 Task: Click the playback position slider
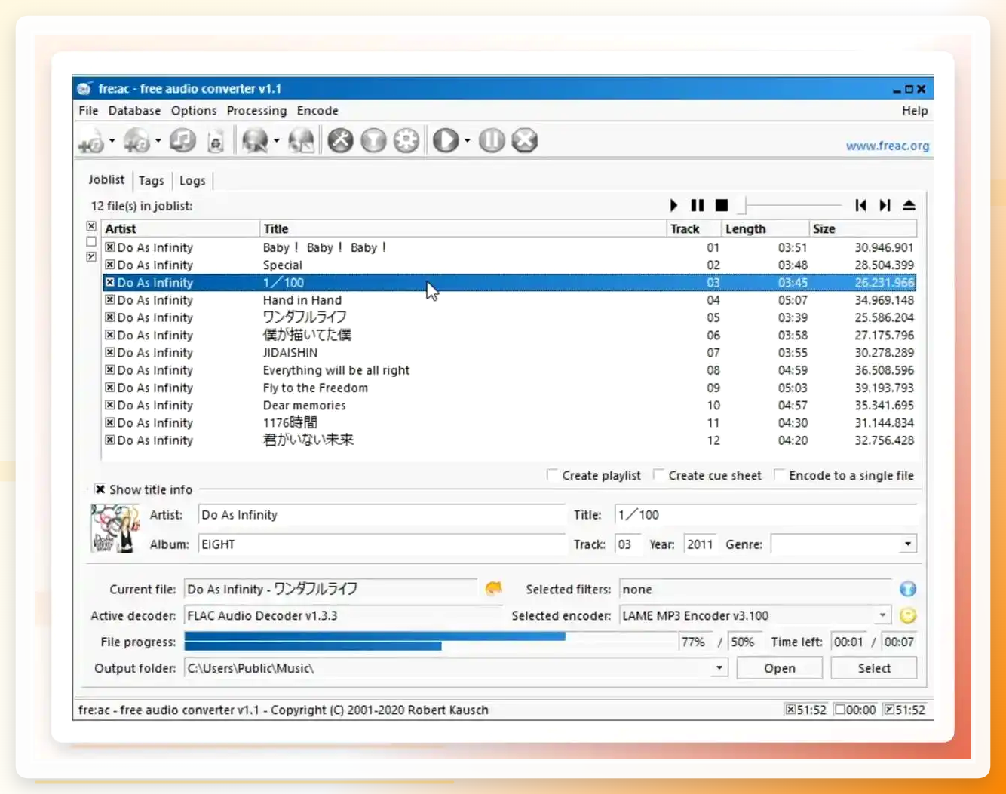pyautogui.click(x=791, y=205)
